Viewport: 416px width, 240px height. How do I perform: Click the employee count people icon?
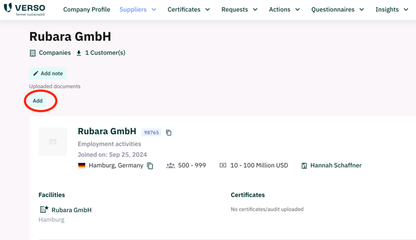[x=171, y=166]
